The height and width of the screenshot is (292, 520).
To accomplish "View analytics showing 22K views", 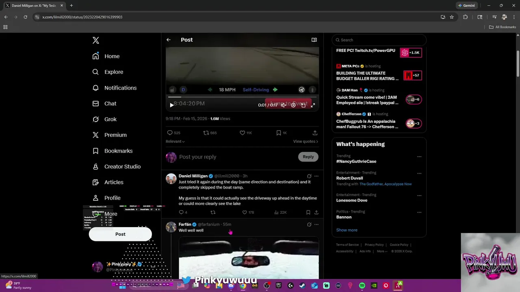I will click(280, 212).
